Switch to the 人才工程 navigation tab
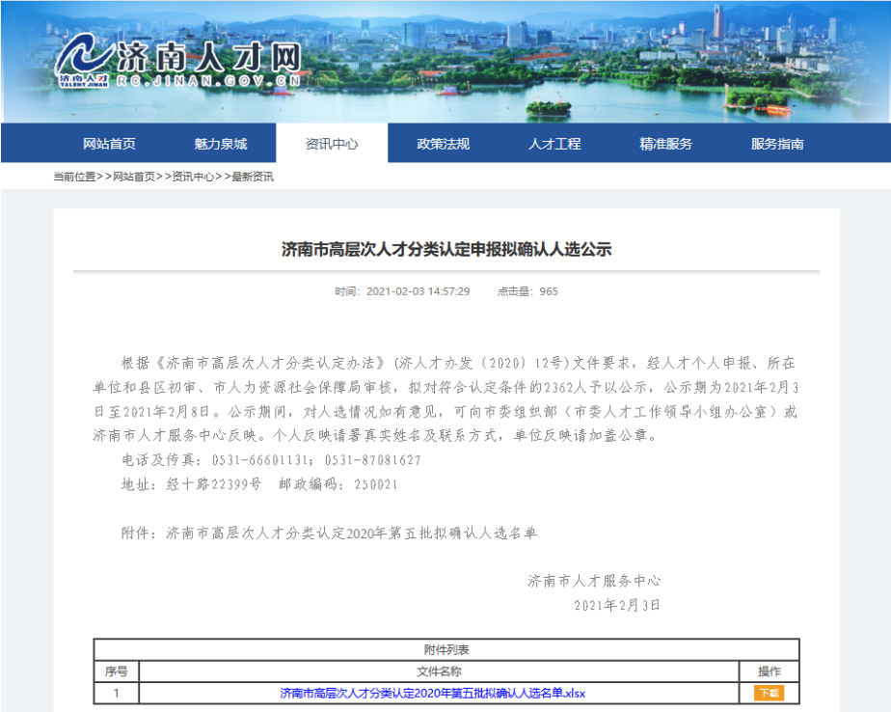Viewport: 891px width, 712px height. coord(554,144)
